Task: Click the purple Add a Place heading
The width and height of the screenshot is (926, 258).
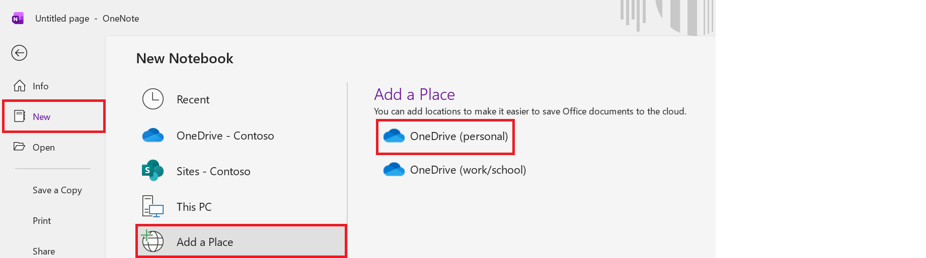Action: coord(414,94)
